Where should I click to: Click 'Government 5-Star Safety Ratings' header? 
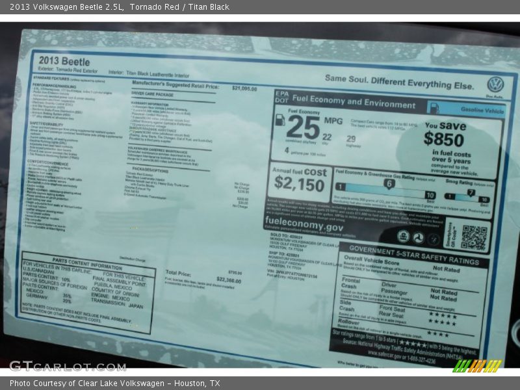pyautogui.click(x=414, y=255)
